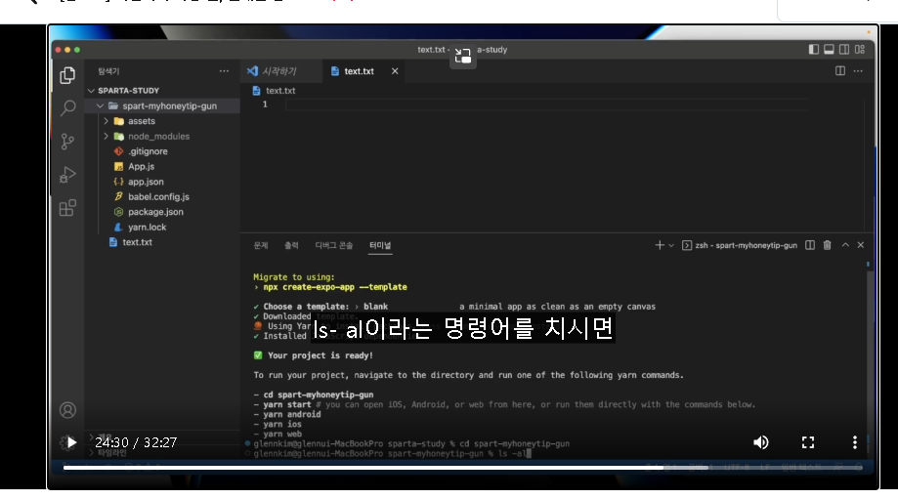
Task: Switch to the 문제 panel tab
Action: tap(261, 245)
